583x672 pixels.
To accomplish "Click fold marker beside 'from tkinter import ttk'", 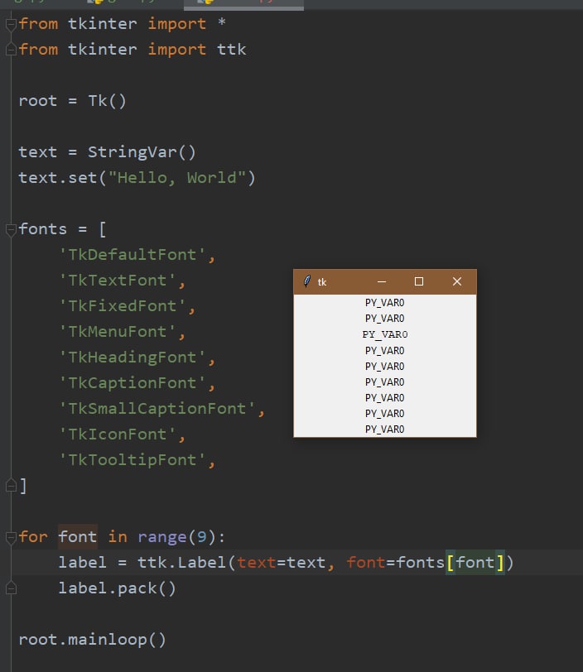I will point(11,50).
